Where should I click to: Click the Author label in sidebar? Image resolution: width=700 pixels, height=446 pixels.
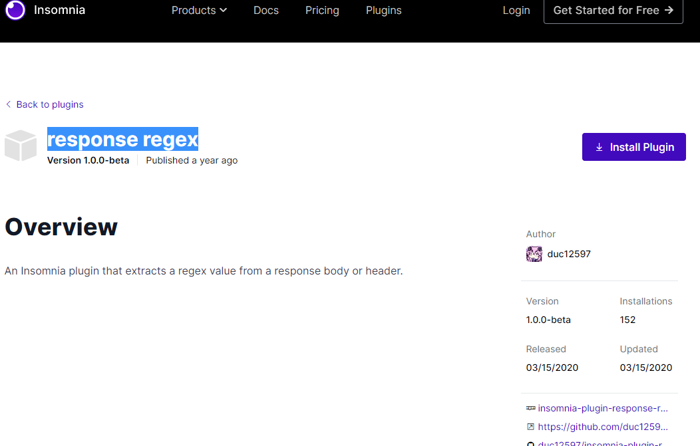(x=540, y=234)
